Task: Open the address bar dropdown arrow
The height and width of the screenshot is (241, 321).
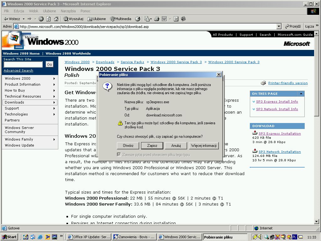Action: pyautogui.click(x=279, y=26)
